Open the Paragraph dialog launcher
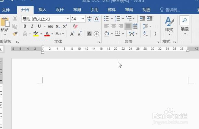This screenshot has width=199, height=129. coord(158,42)
